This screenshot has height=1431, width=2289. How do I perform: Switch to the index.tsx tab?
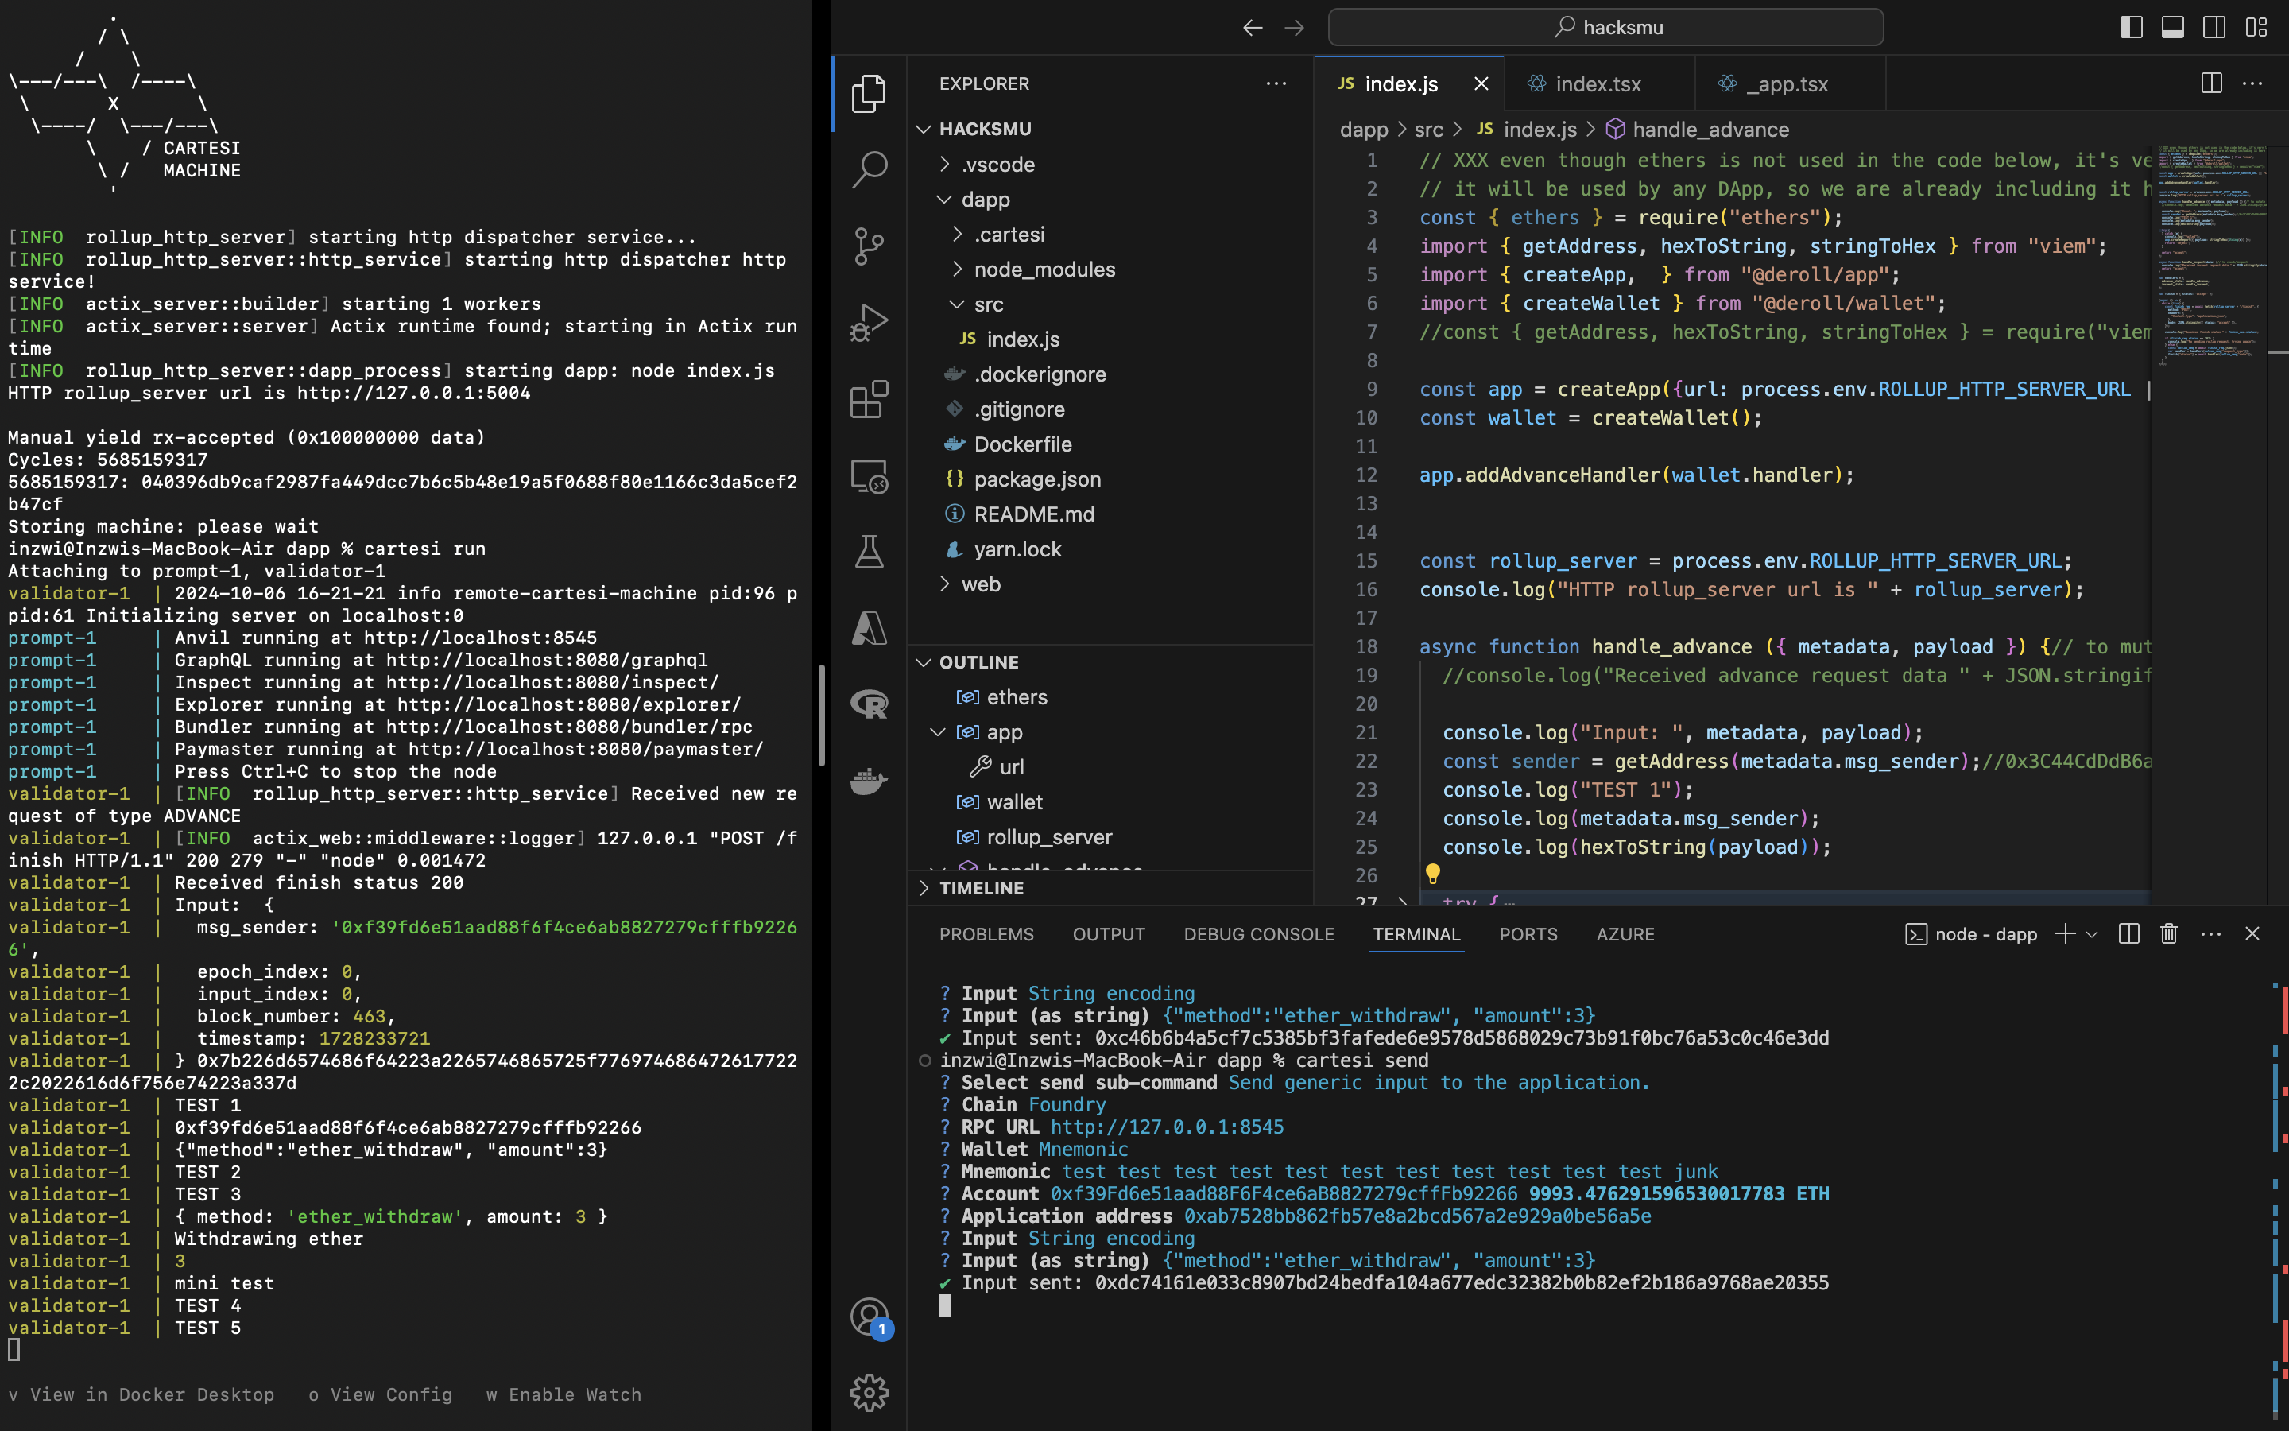click(x=1598, y=84)
